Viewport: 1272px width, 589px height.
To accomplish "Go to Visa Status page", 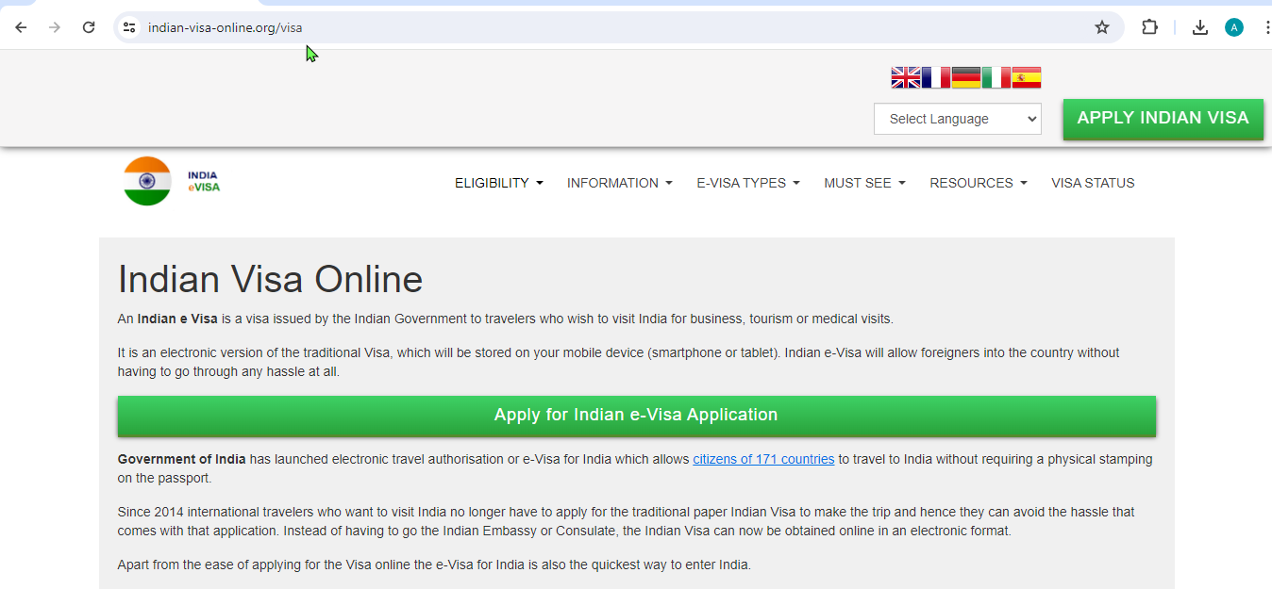I will [1093, 183].
